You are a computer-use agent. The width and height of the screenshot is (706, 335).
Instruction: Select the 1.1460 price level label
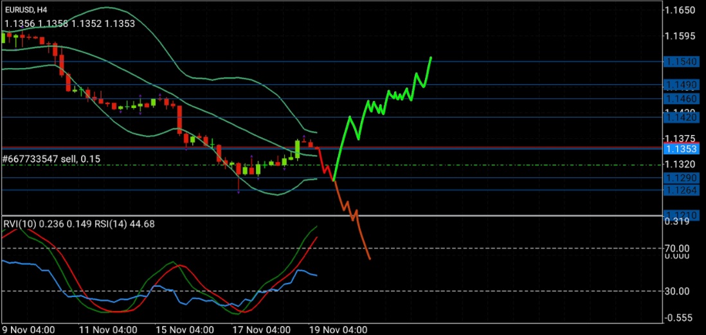[x=683, y=99]
